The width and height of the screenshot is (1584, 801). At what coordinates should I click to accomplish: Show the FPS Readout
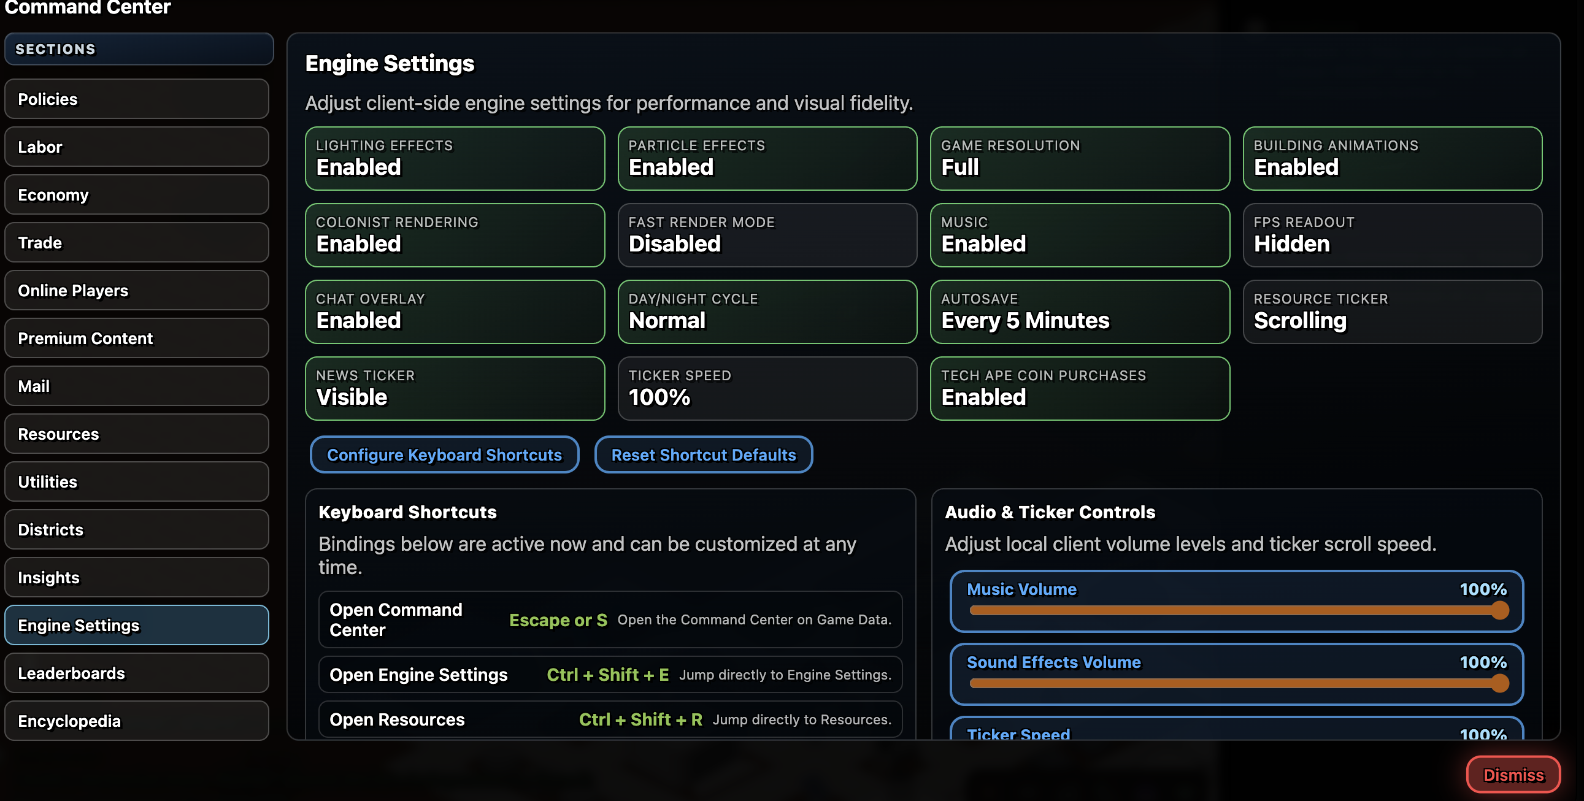click(1392, 236)
